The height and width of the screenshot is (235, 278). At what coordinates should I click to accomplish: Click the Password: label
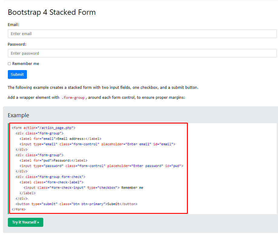coord(17,44)
